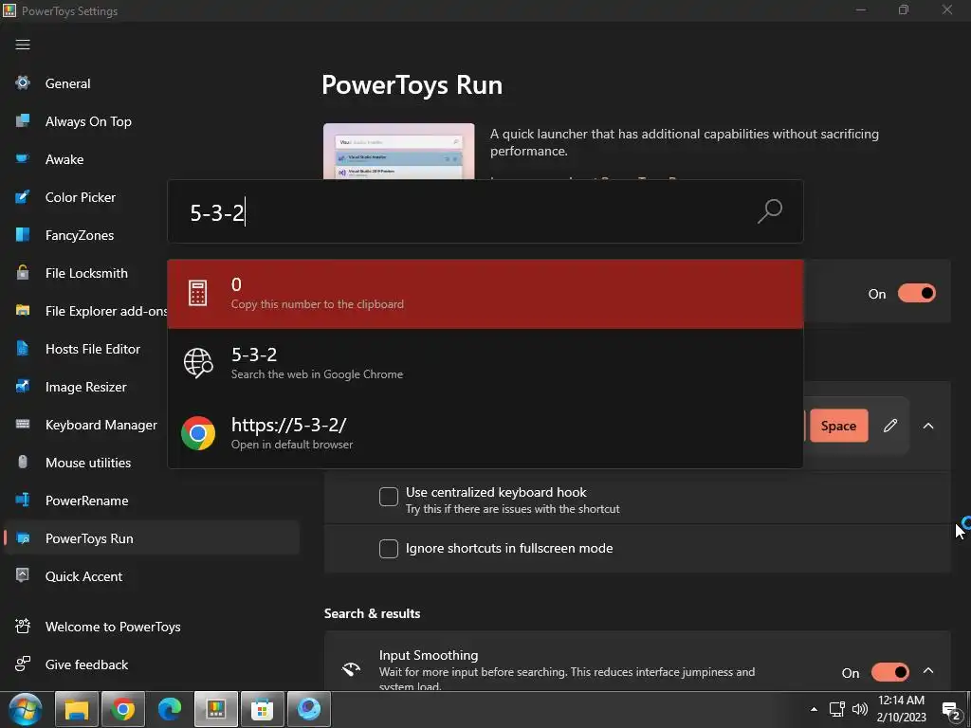Click the PowerRename icon
971x728 pixels.
23,500
